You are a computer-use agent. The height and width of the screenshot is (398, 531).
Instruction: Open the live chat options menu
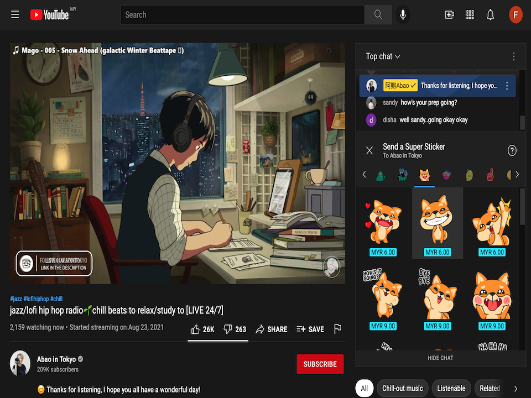coord(514,56)
